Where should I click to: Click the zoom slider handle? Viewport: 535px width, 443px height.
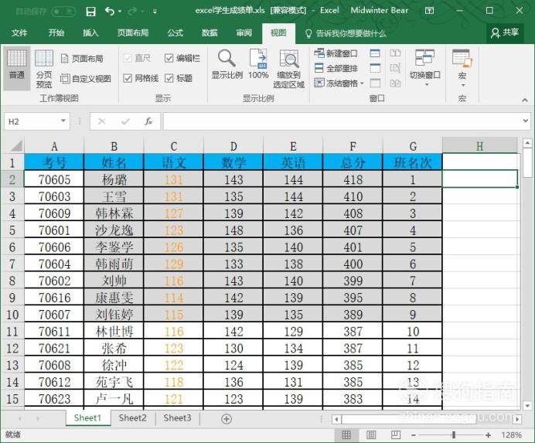(x=454, y=435)
